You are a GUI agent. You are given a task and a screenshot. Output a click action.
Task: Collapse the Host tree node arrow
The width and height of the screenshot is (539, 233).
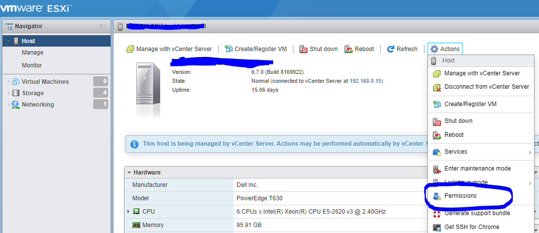(8, 41)
